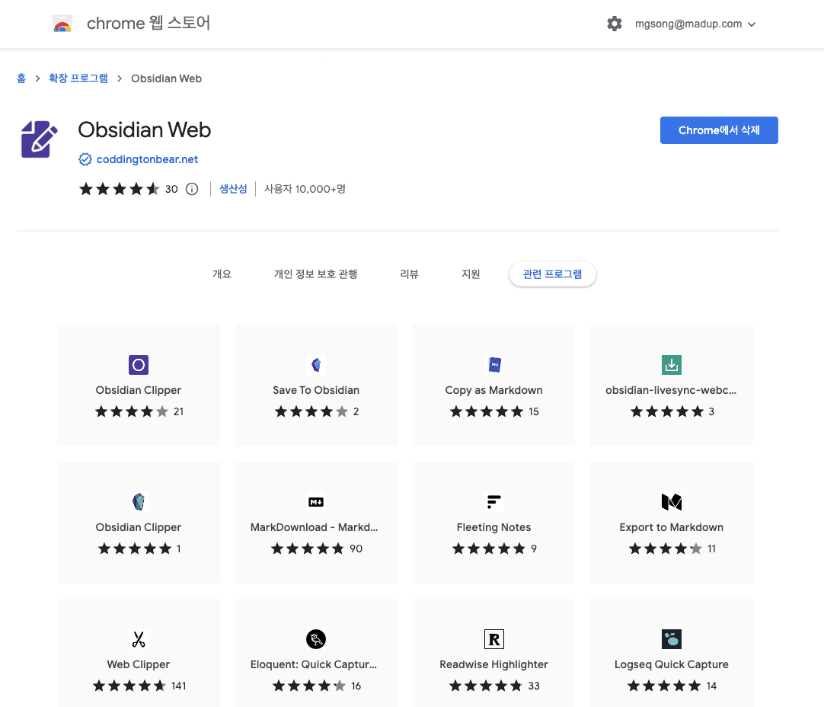Click the Web Clipper 141 ratings stars
This screenshot has width=824, height=707.
point(129,686)
